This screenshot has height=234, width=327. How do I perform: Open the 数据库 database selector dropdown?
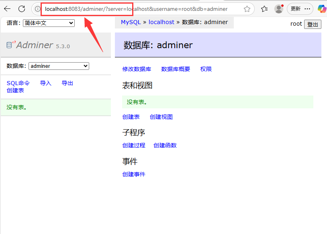click(x=58, y=66)
